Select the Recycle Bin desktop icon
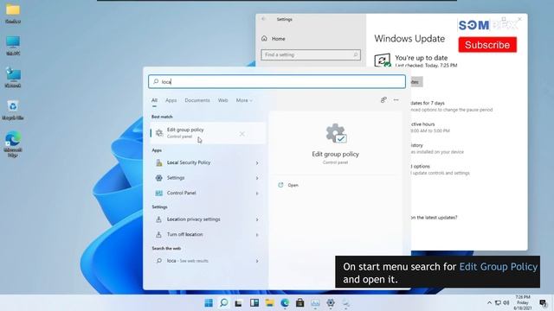The width and height of the screenshot is (554, 311). point(13,110)
